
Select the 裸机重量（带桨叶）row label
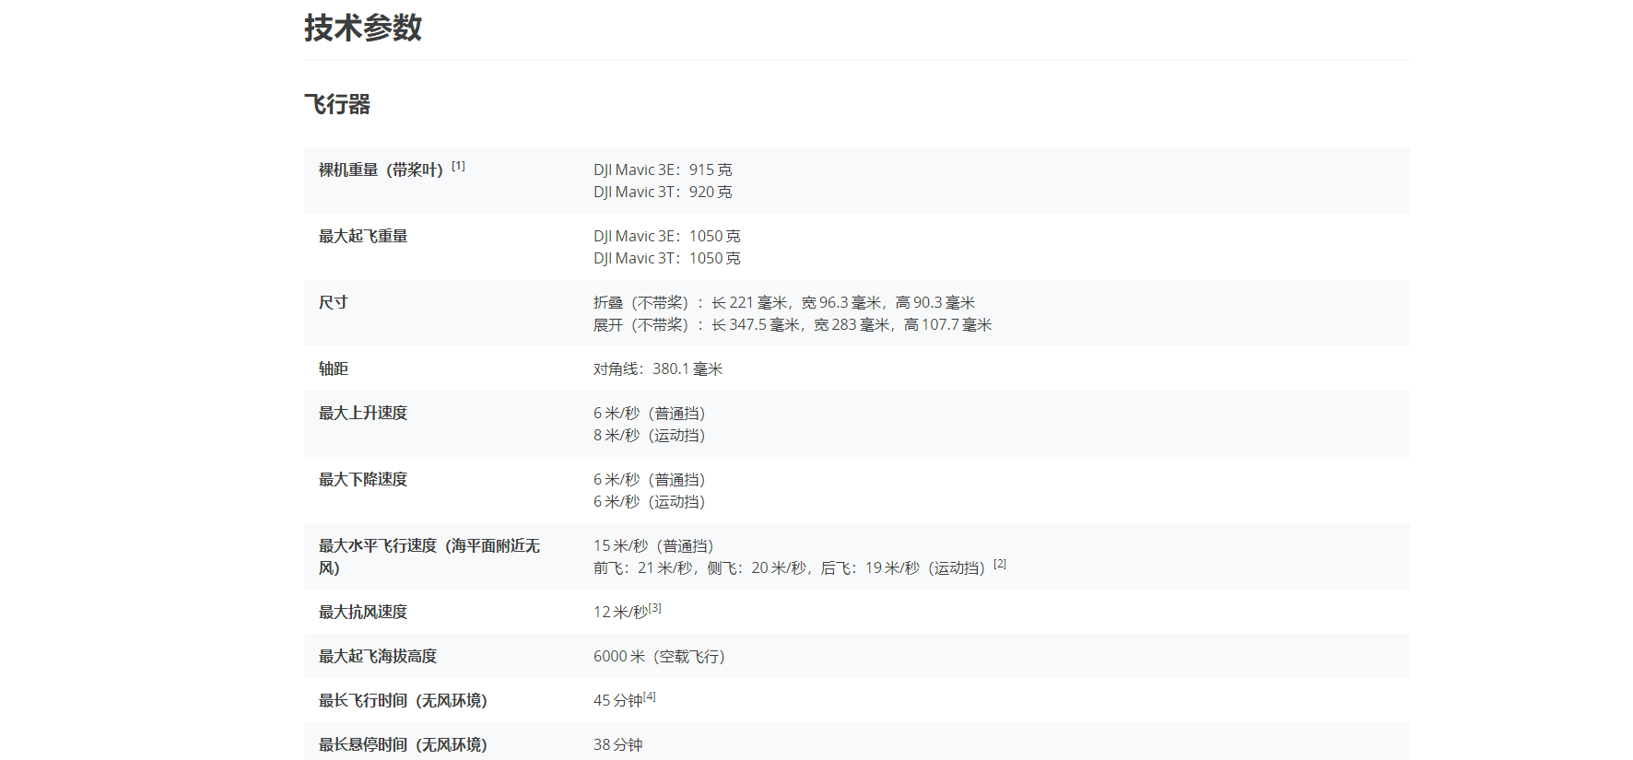click(381, 170)
